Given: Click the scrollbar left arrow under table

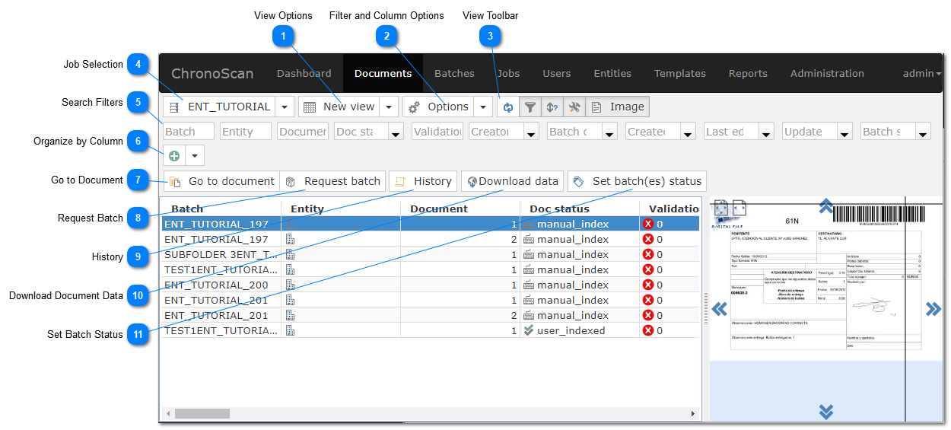Looking at the screenshot, I should [168, 413].
